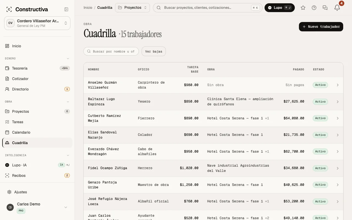Open the chat messages icon

pyautogui.click(x=325, y=8)
